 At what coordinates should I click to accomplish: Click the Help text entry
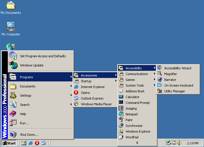click(x=23, y=114)
